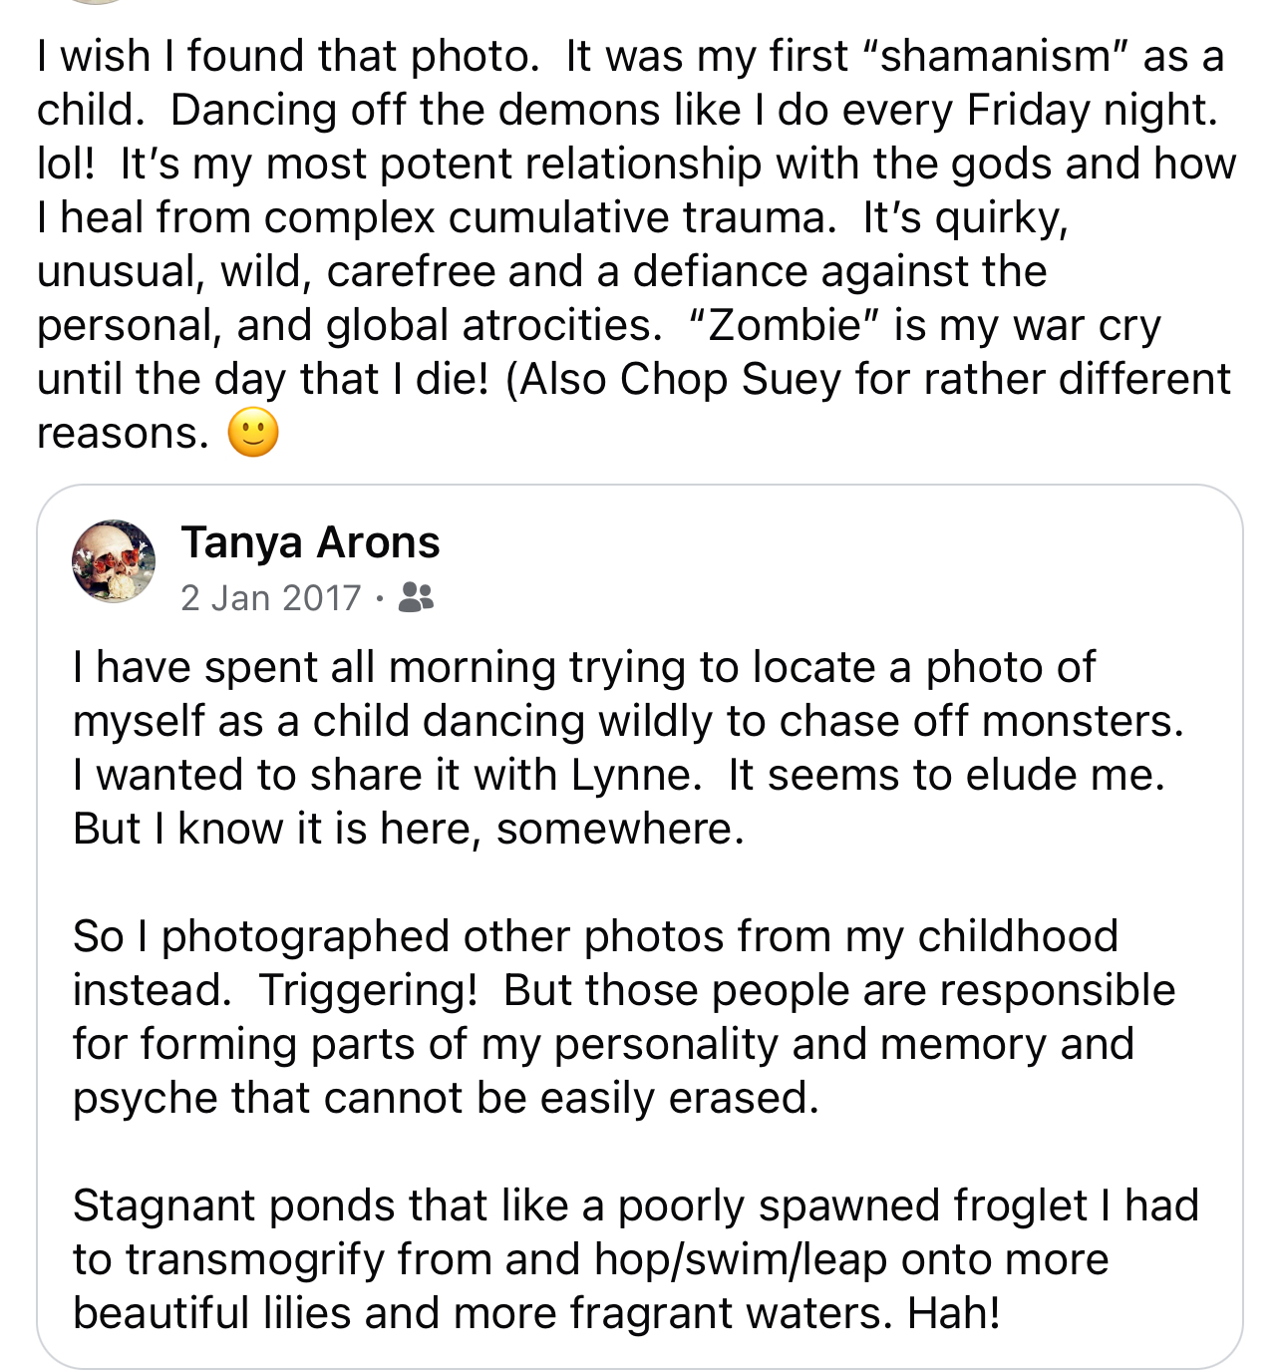Open the 2 Jan 2017 timestamp
The image size is (1280, 1371).
click(271, 597)
